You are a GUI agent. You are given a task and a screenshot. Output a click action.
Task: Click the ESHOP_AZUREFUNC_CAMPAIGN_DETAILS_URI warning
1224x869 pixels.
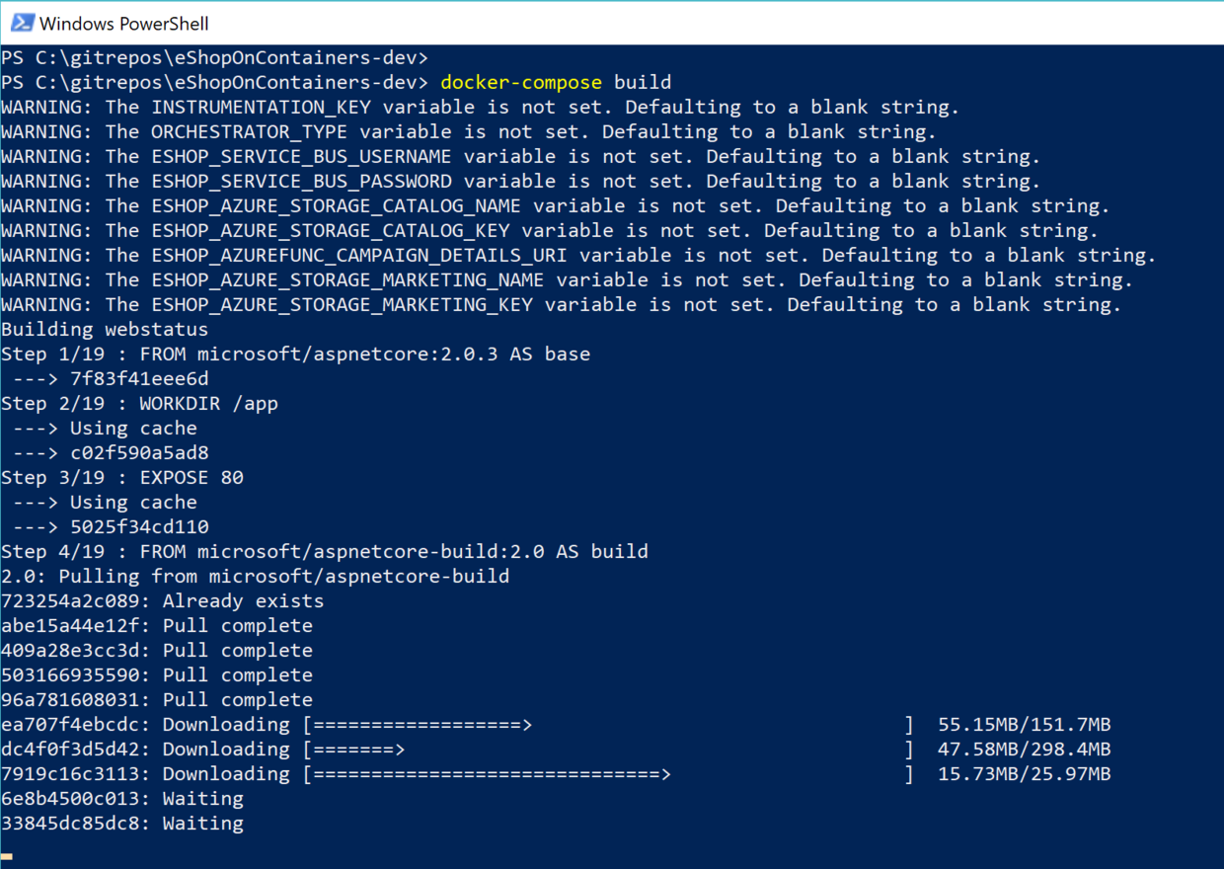pos(578,255)
